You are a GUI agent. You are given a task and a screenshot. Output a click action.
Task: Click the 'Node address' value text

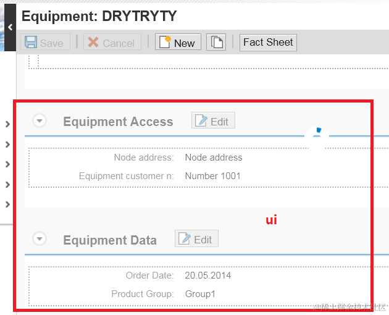pos(214,157)
